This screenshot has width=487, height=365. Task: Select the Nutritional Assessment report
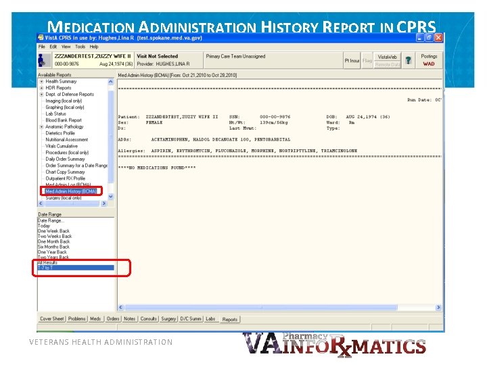[x=66, y=140]
